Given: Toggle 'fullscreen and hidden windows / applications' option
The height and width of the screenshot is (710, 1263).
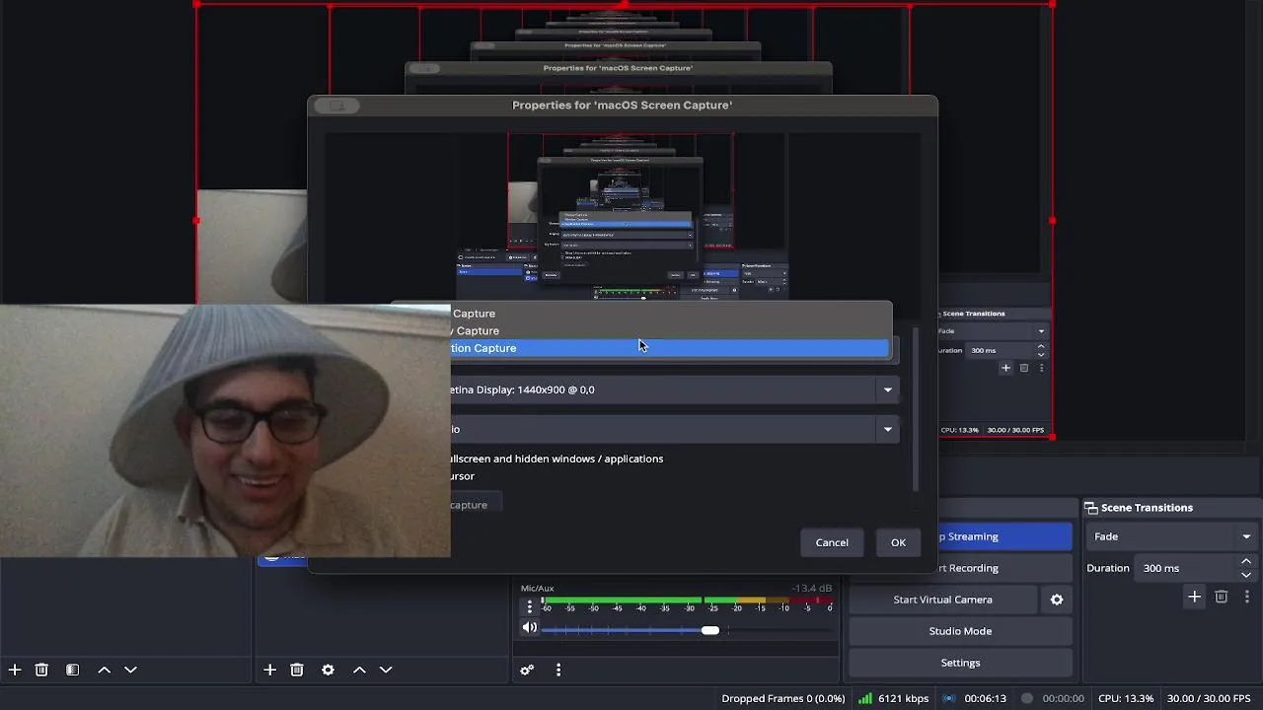Looking at the screenshot, I should [557, 459].
